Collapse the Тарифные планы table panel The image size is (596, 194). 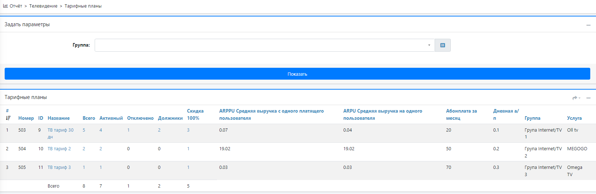[x=588, y=98]
